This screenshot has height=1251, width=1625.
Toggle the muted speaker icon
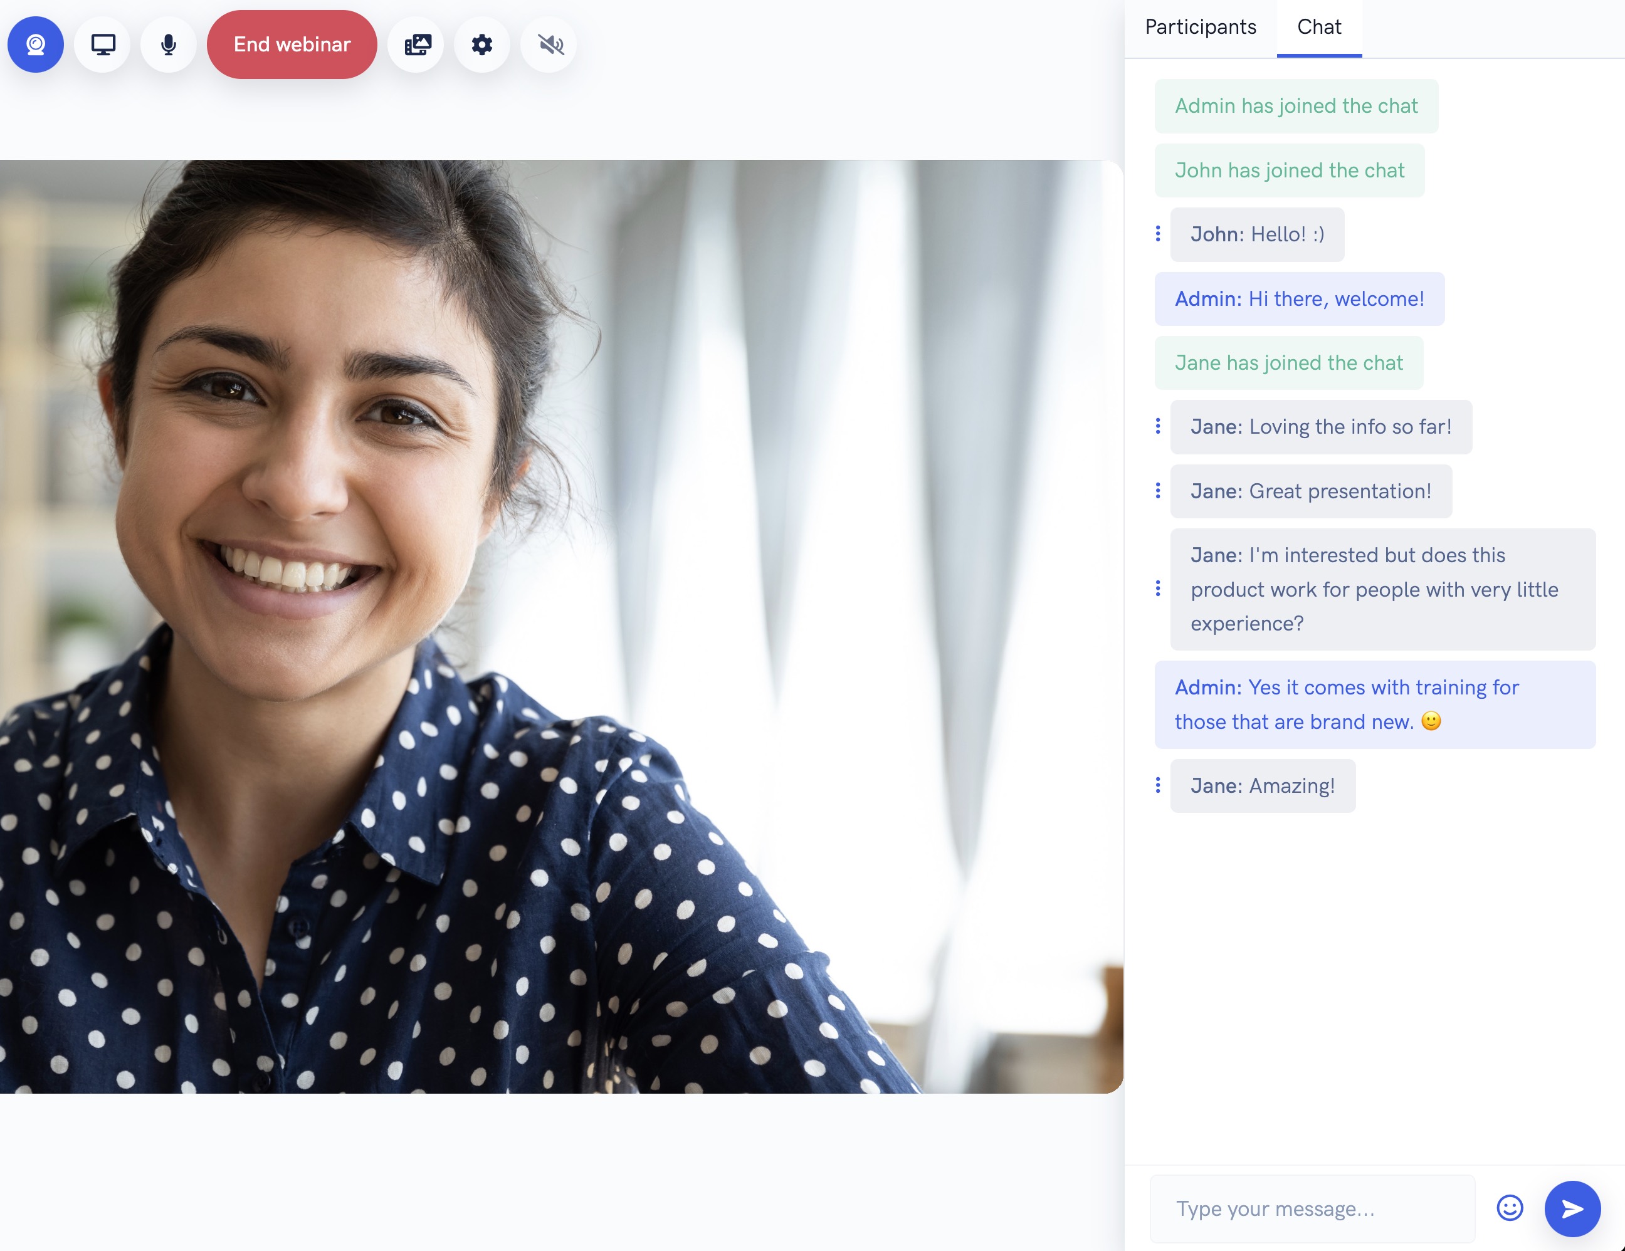[x=550, y=44]
